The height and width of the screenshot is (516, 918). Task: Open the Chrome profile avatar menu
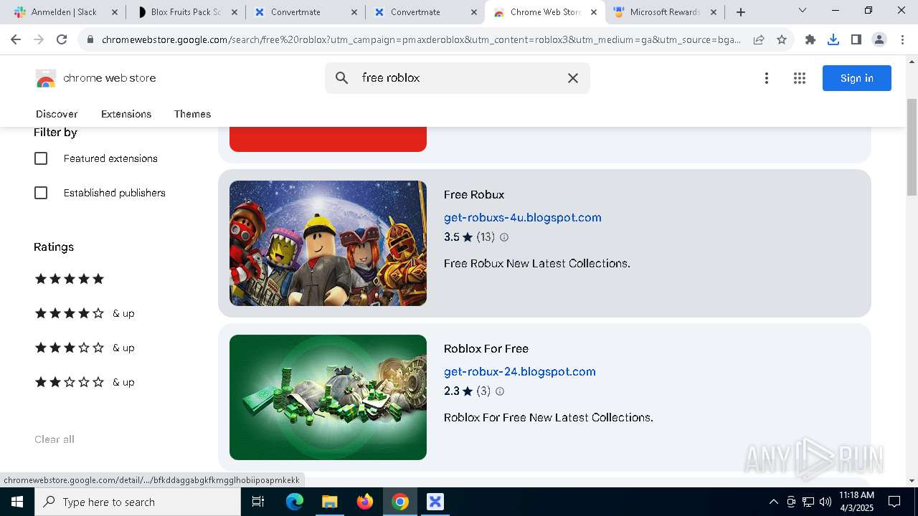tap(879, 40)
